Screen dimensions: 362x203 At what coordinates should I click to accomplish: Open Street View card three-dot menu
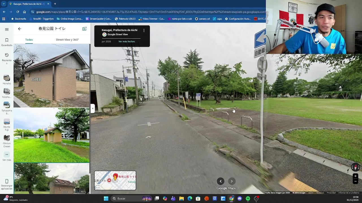pyautogui.click(x=144, y=30)
